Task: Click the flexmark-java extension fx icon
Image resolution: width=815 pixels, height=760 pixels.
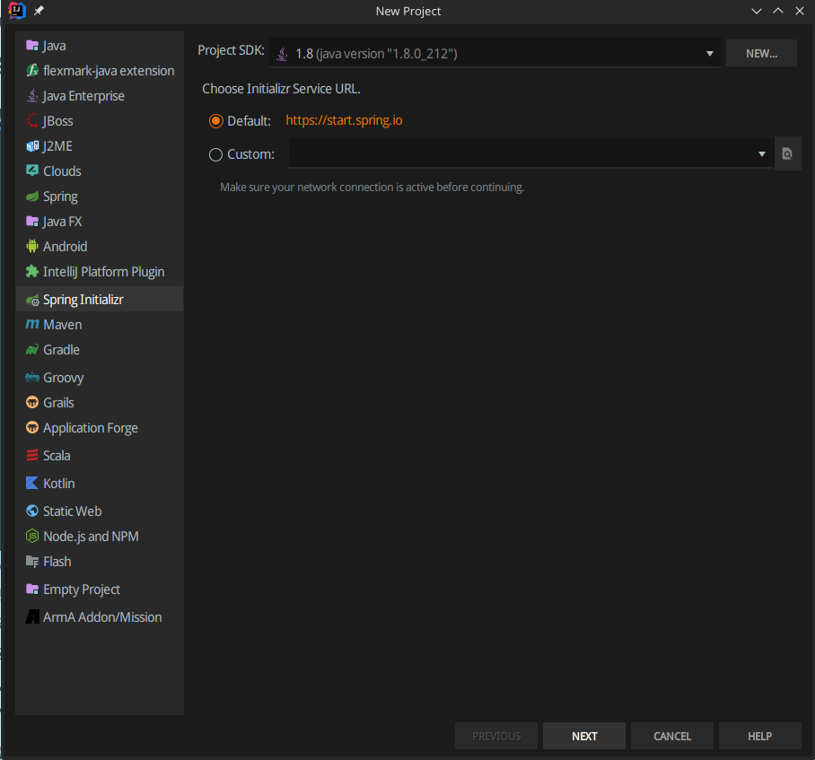Action: point(32,71)
